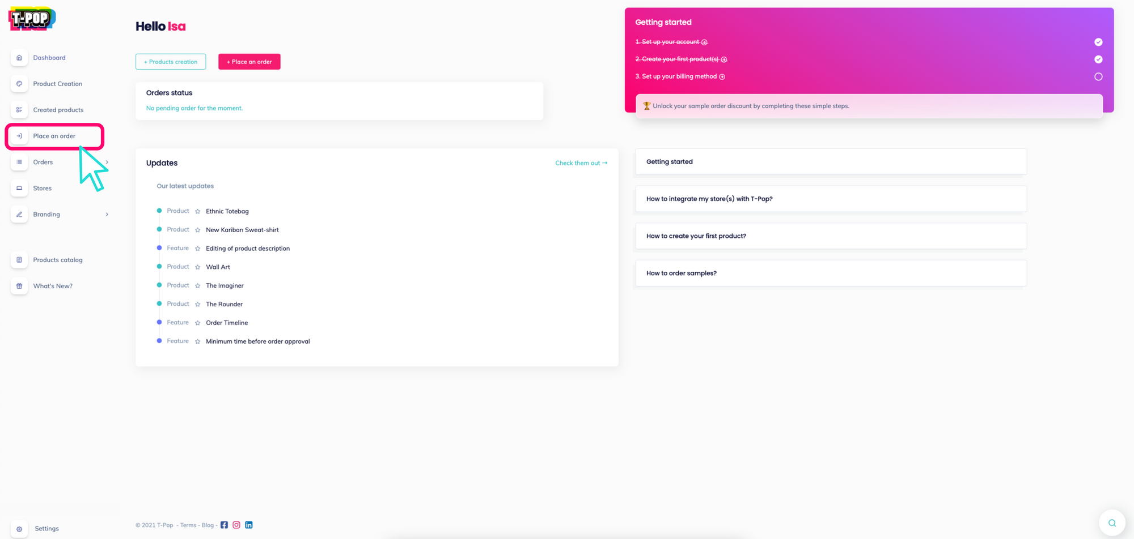Viewport: 1134px width, 539px height.
Task: Toggle the billing method step circle
Action: coord(1098,76)
